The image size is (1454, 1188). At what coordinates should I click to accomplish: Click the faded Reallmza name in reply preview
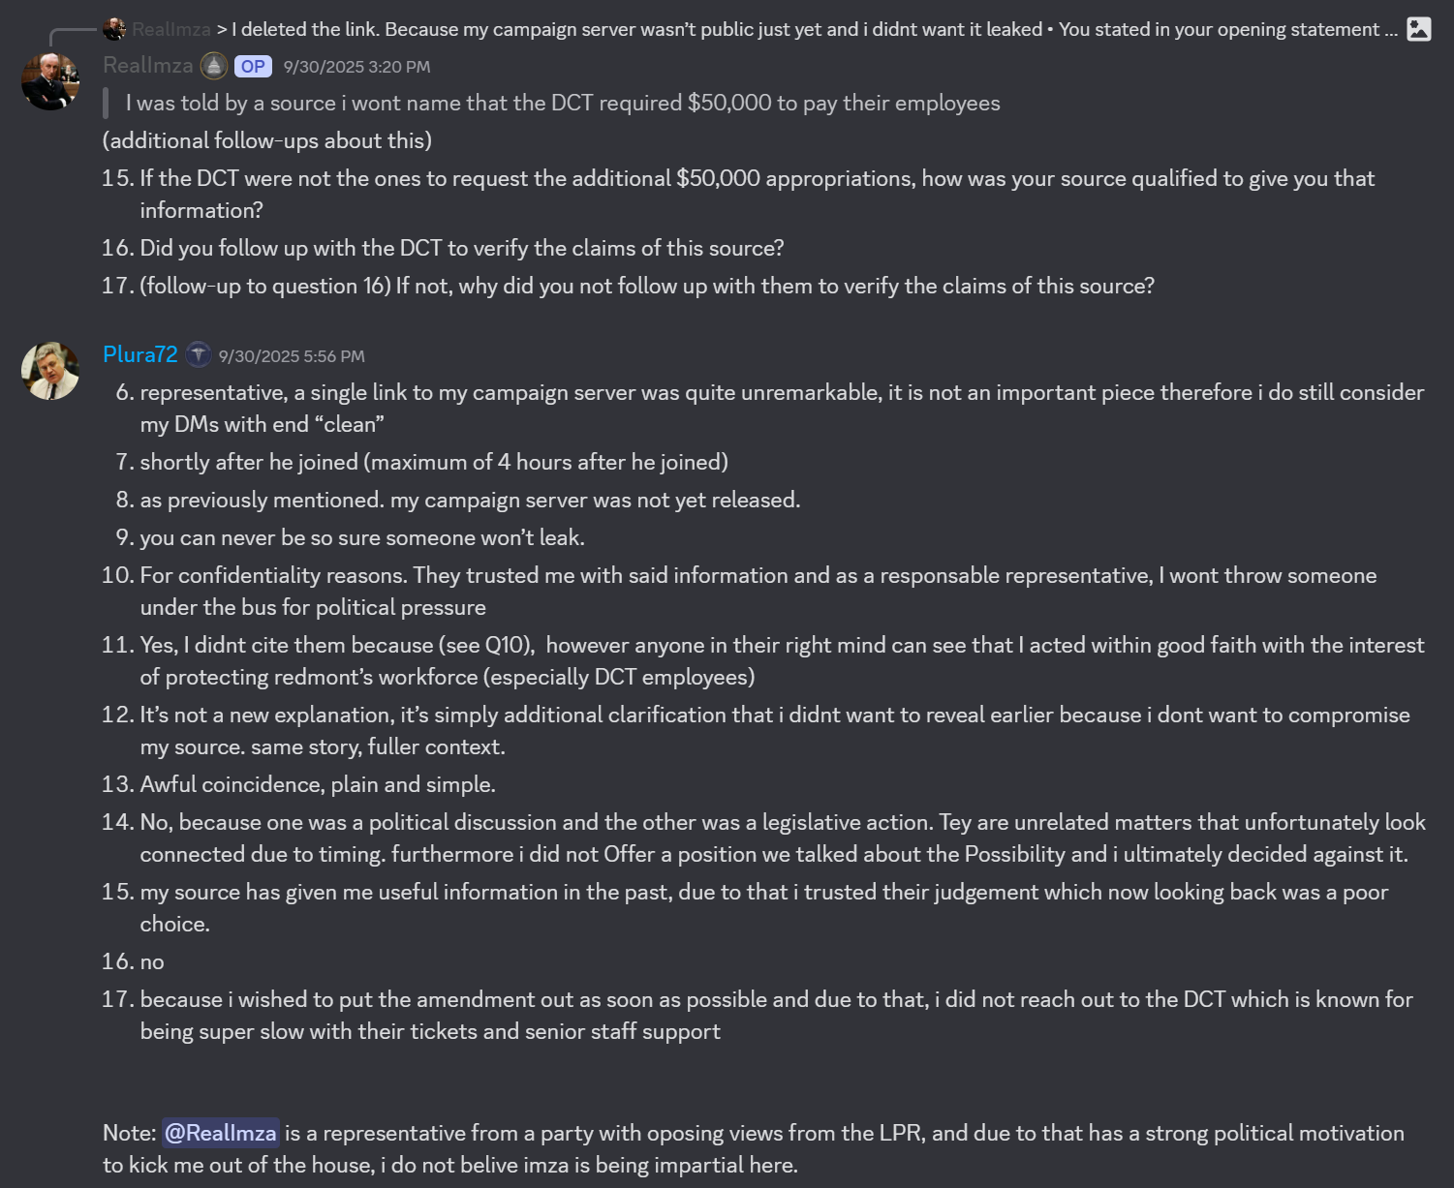[x=171, y=29]
